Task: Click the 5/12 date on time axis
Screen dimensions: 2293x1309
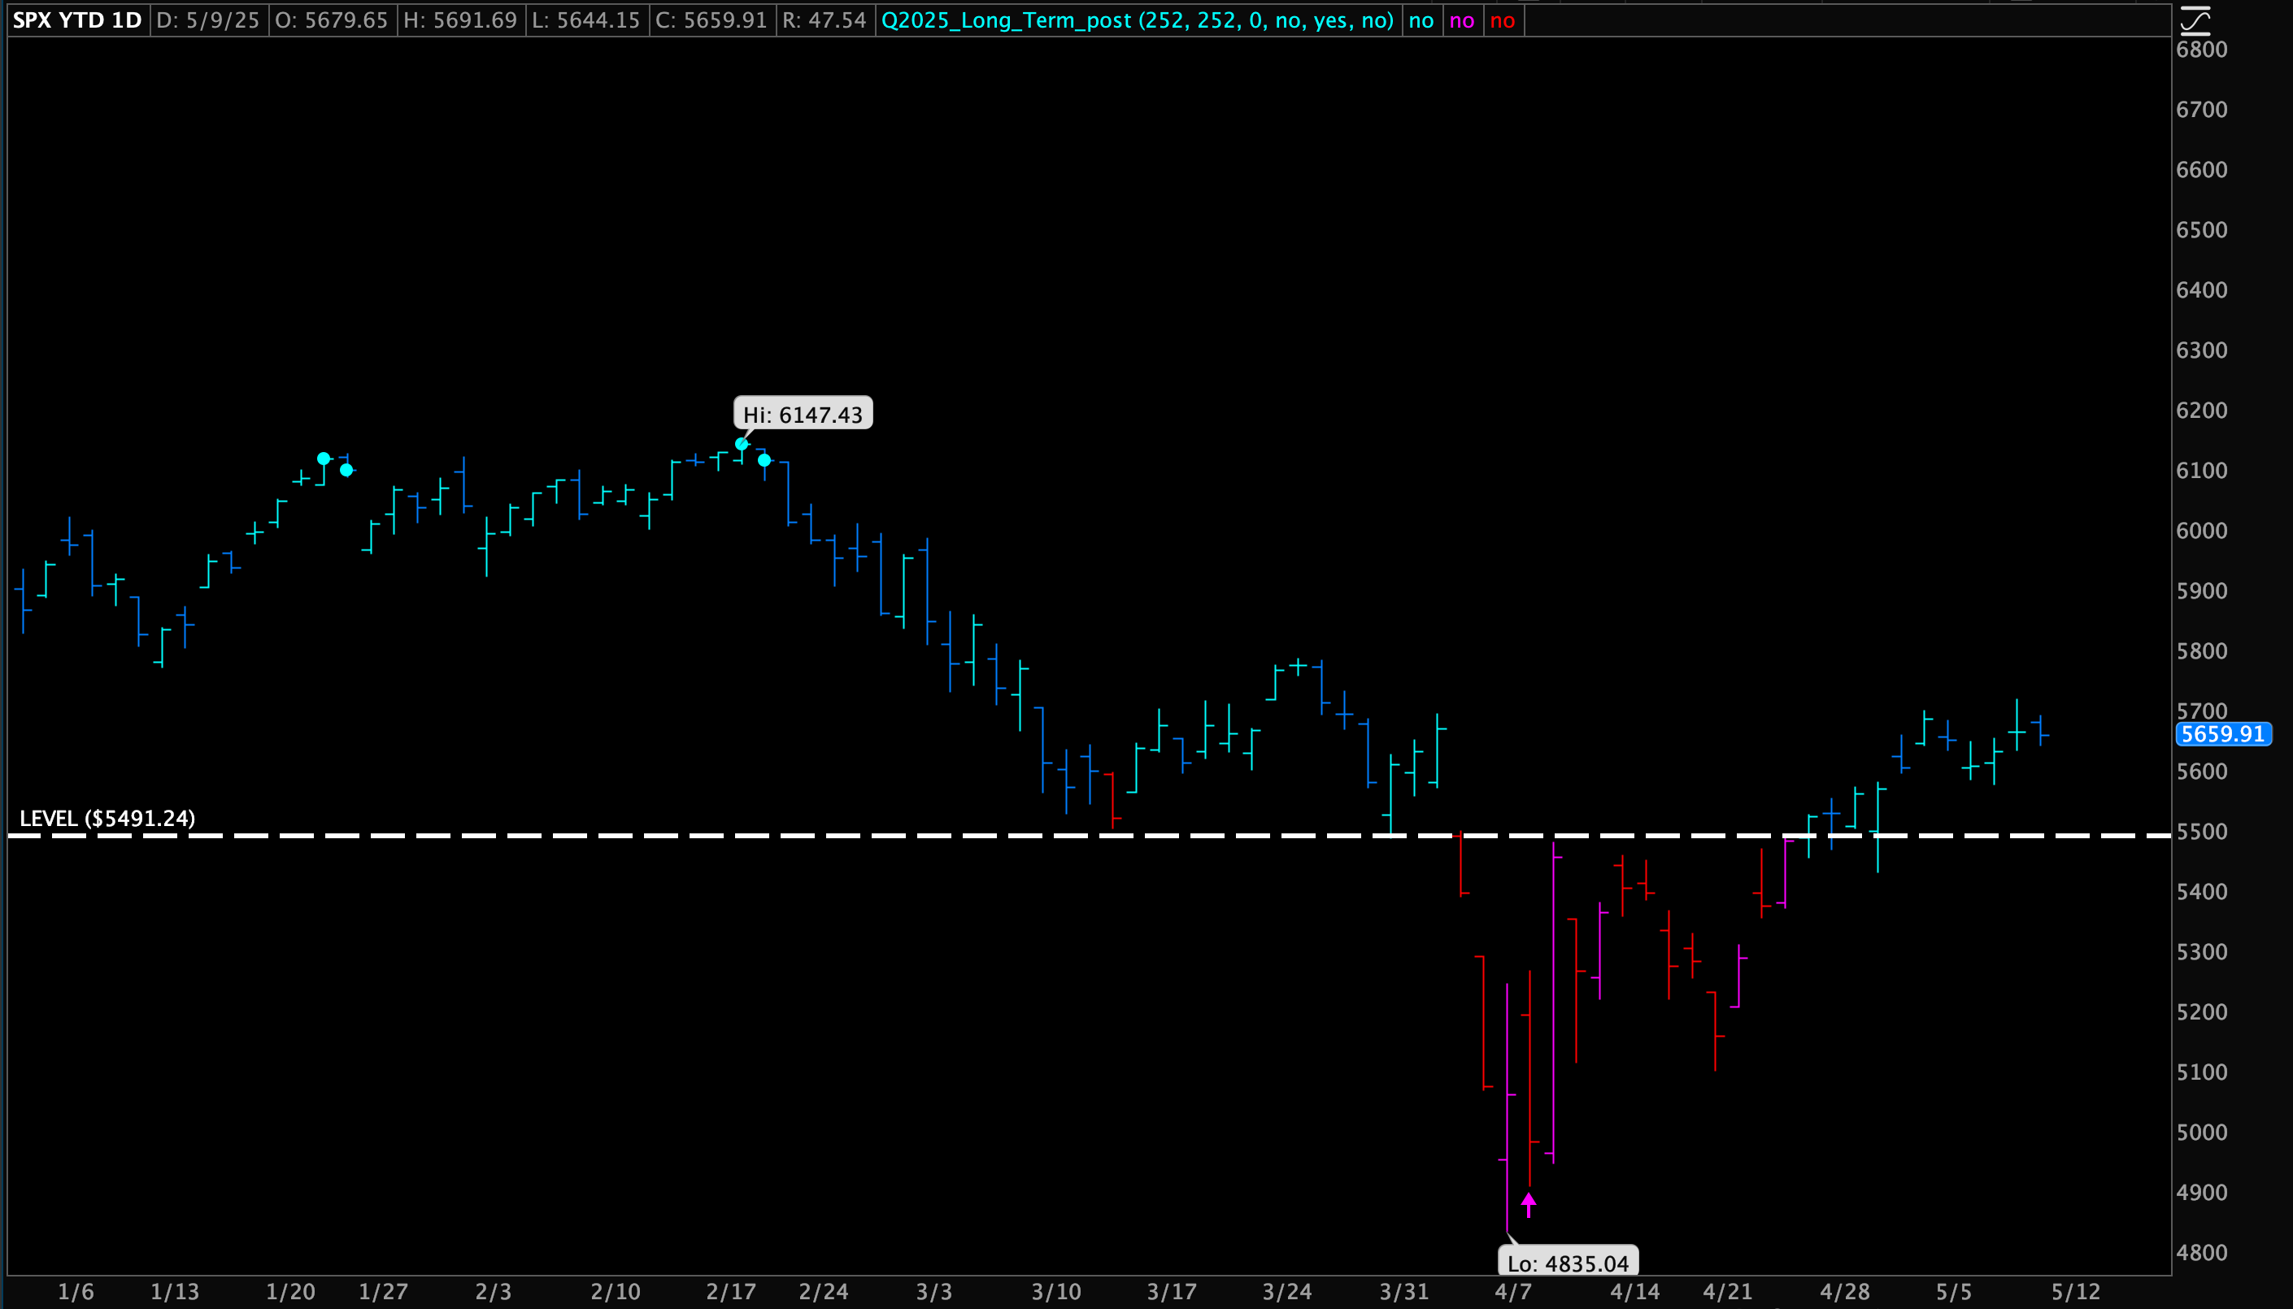Action: [x=2074, y=1292]
